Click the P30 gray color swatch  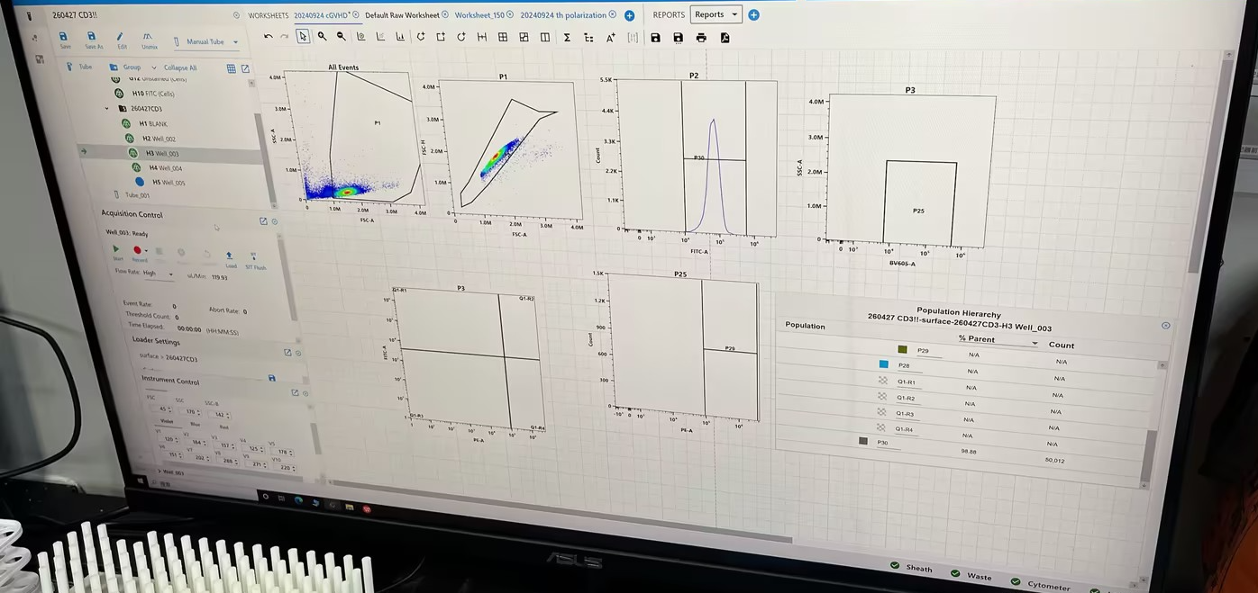(x=863, y=441)
